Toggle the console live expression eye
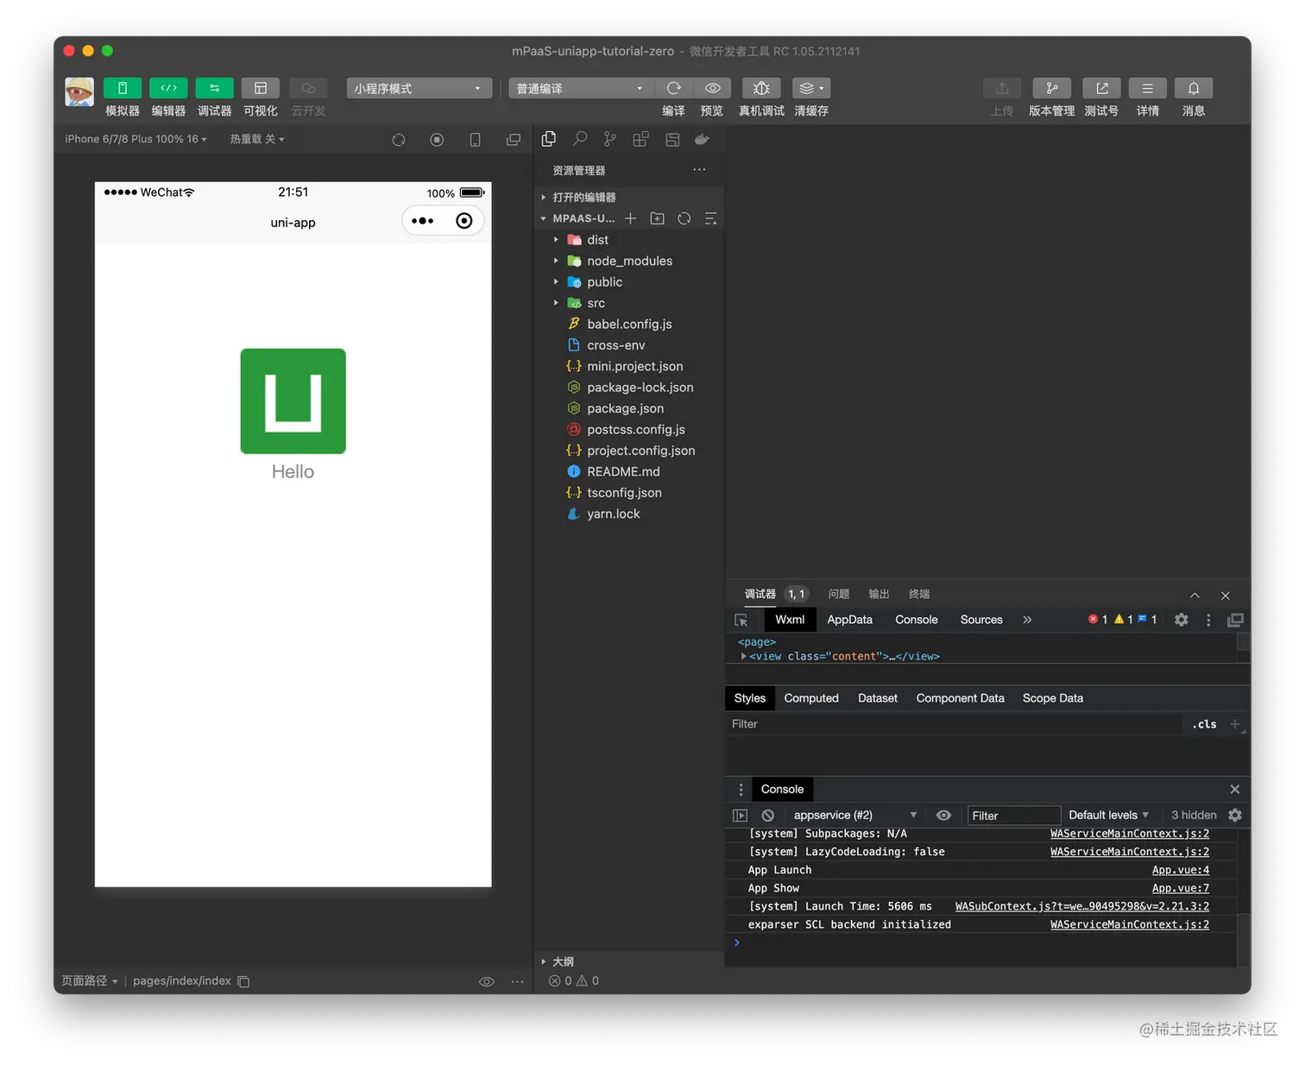Screen dimensions: 1305x1065 point(943,816)
